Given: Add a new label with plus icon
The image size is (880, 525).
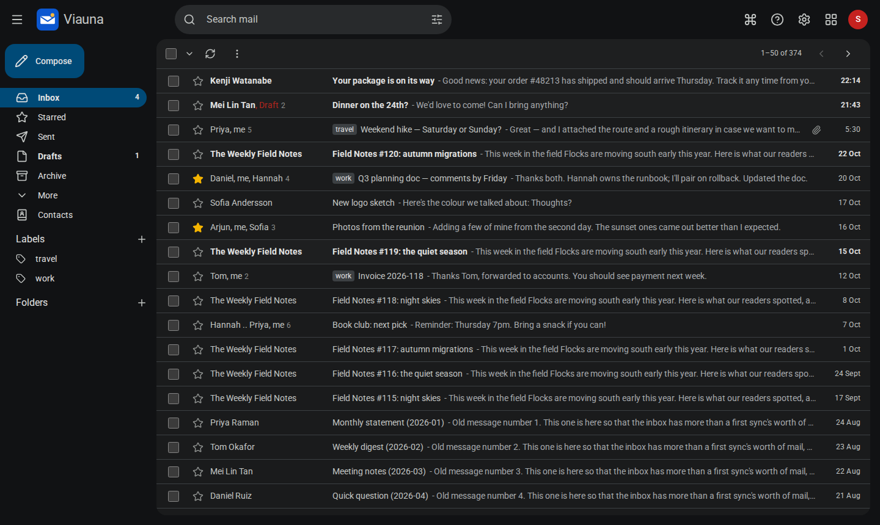Looking at the screenshot, I should click(x=142, y=239).
